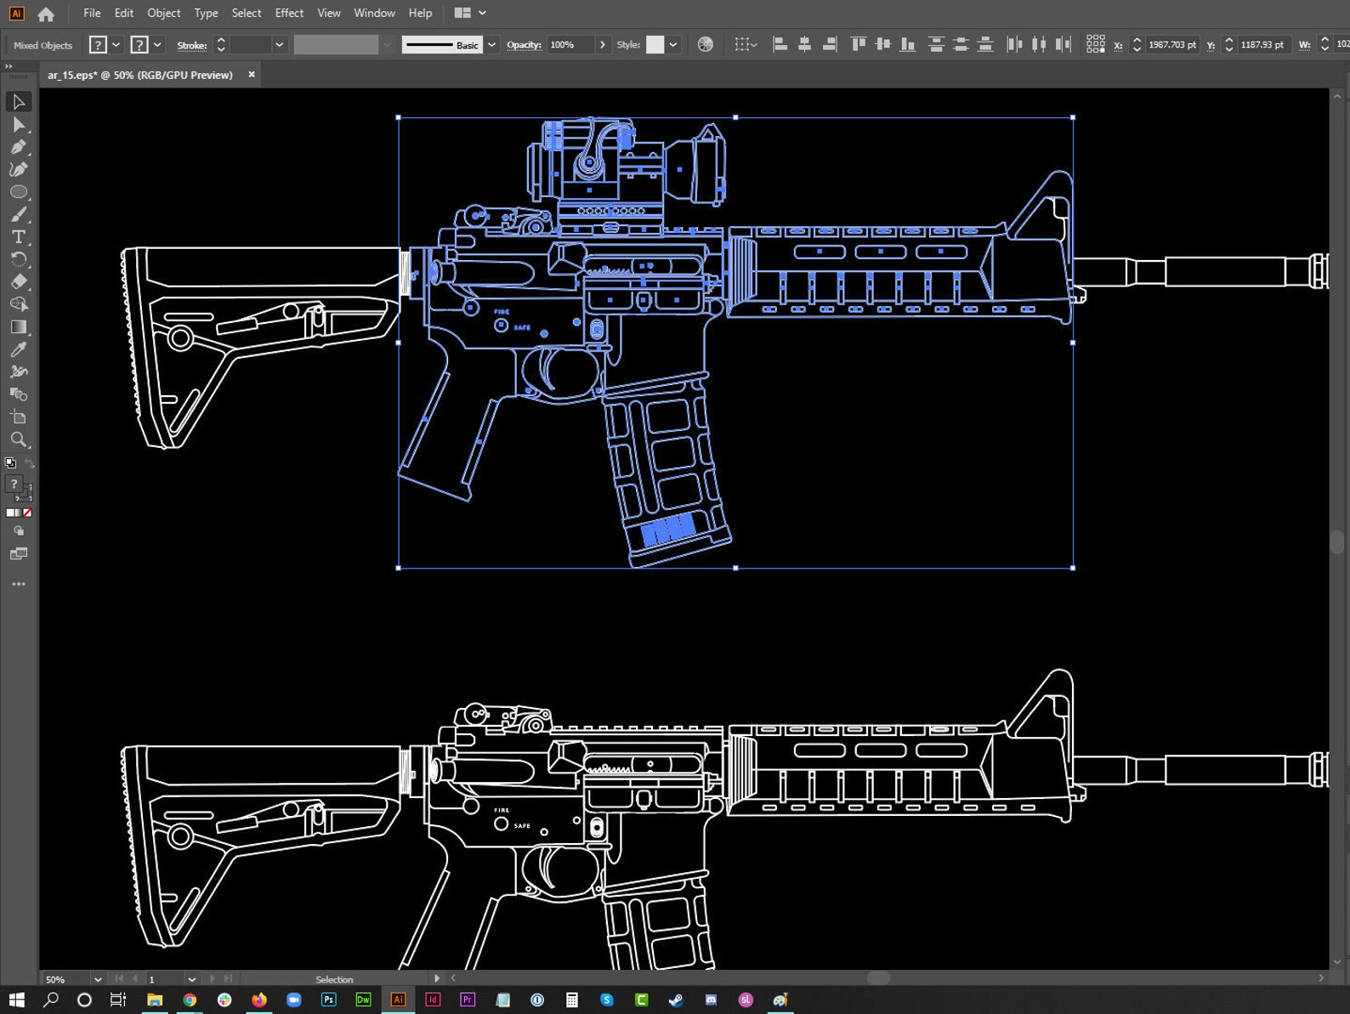Click the transform reference point grid
Viewport: 1350px width, 1014px height.
click(x=1096, y=44)
